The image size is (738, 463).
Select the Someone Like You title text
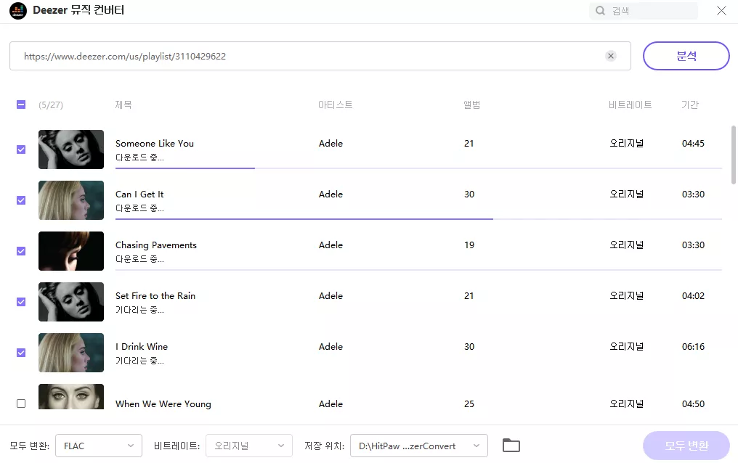(155, 144)
